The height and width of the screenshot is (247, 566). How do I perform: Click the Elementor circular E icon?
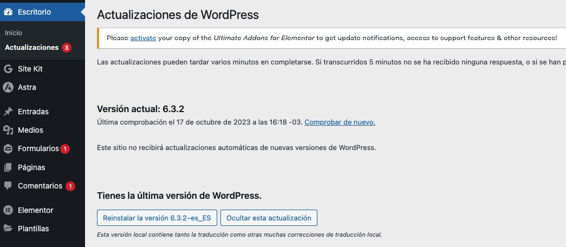[x=8, y=210]
